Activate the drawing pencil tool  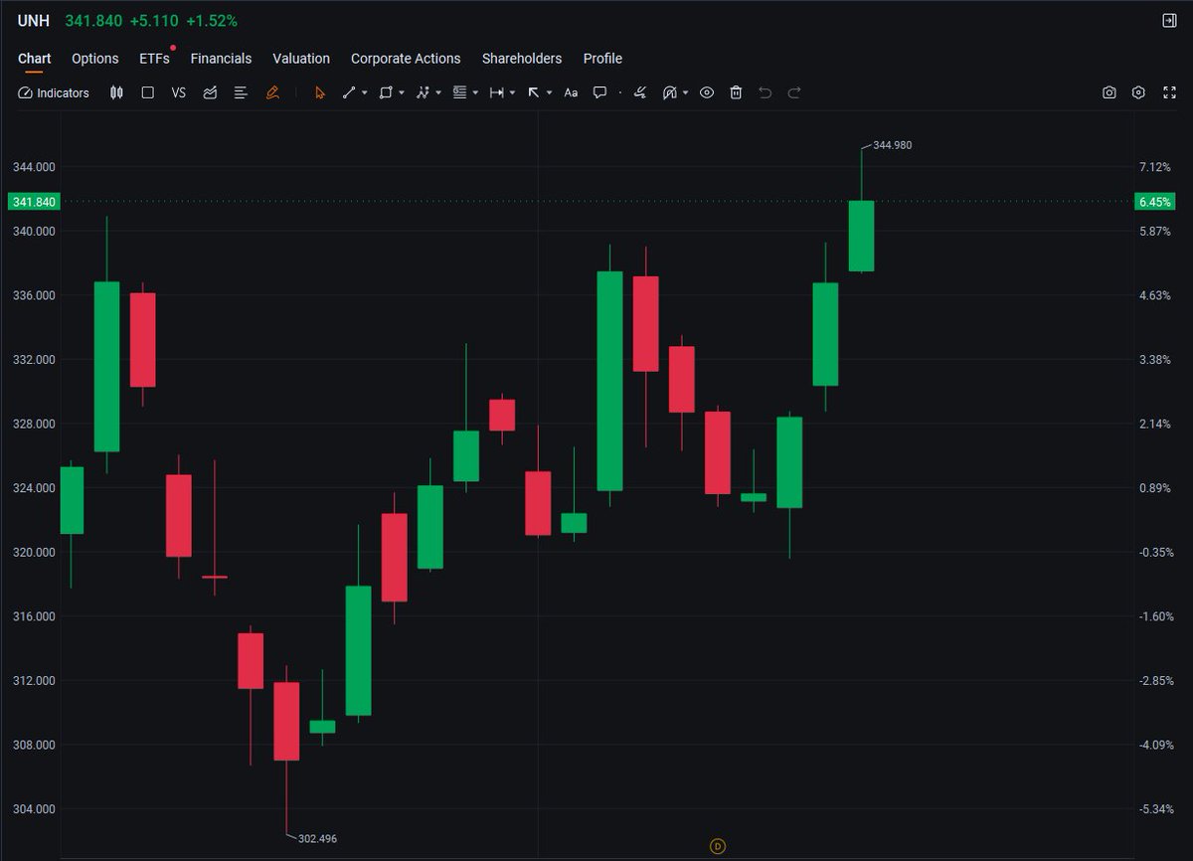point(273,92)
